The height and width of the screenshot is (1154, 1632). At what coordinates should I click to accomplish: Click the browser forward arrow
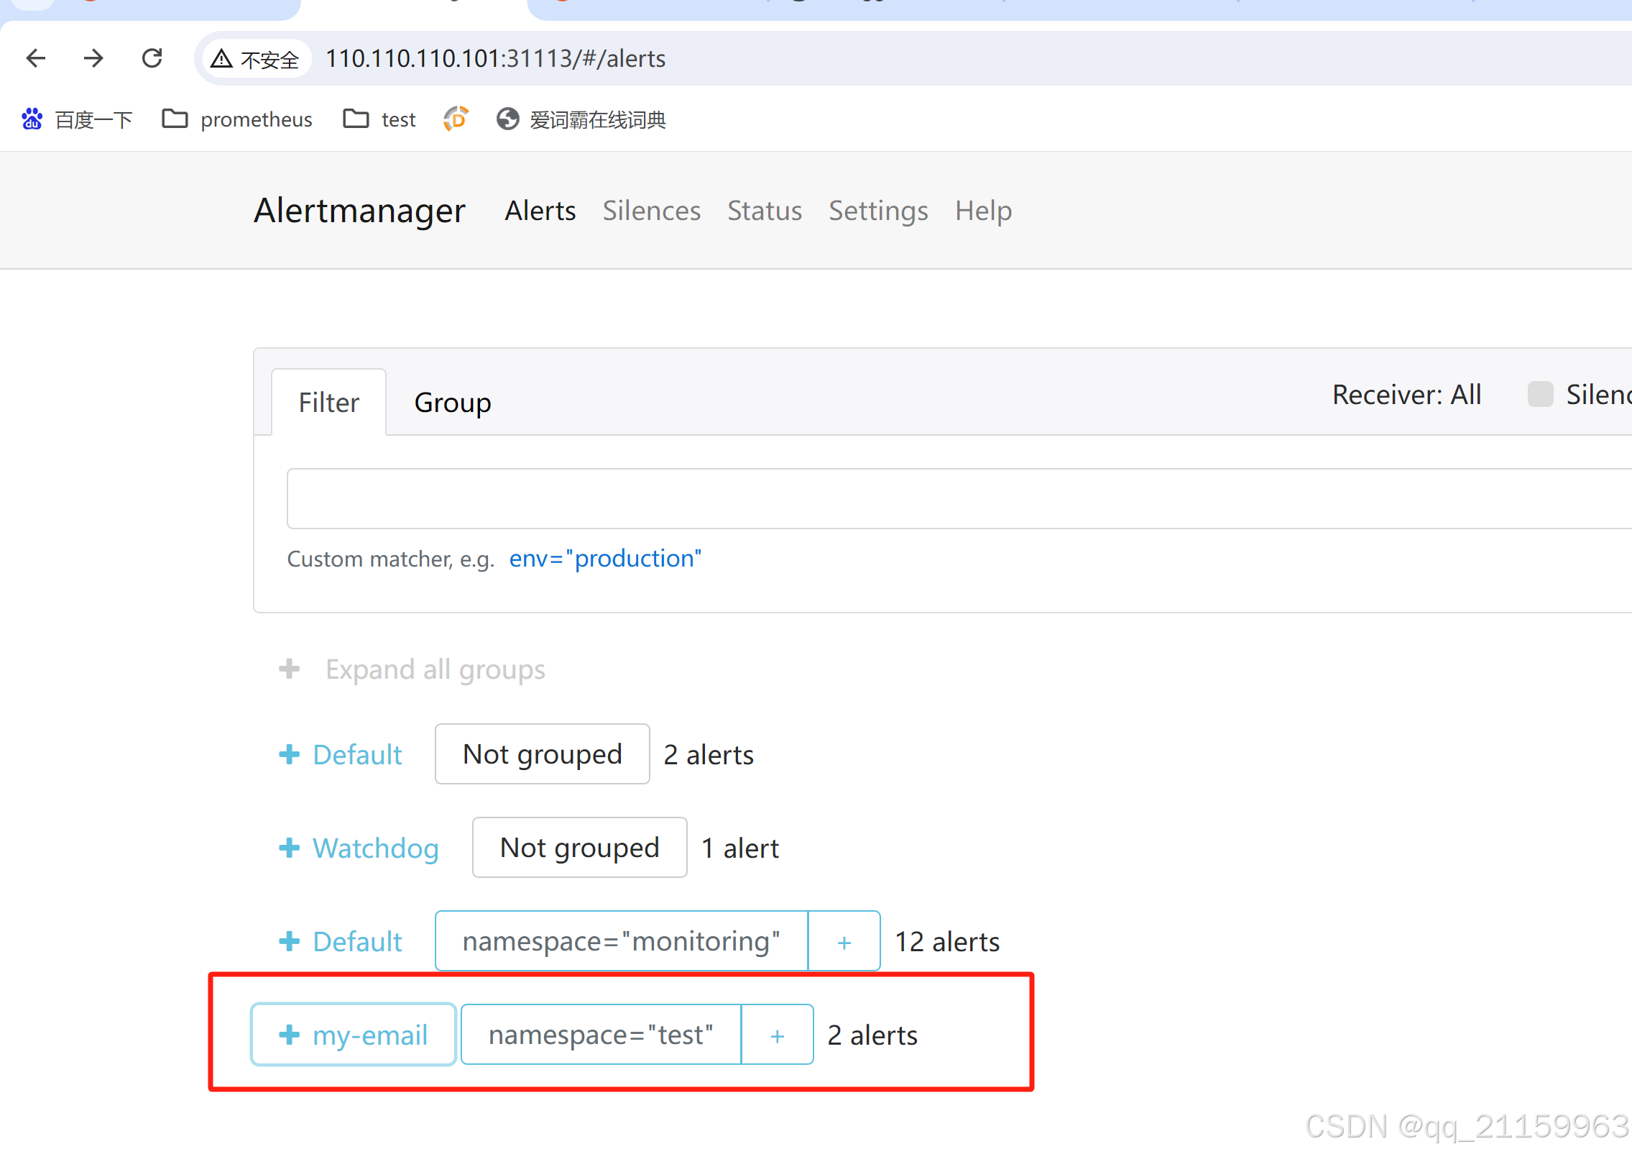[93, 58]
